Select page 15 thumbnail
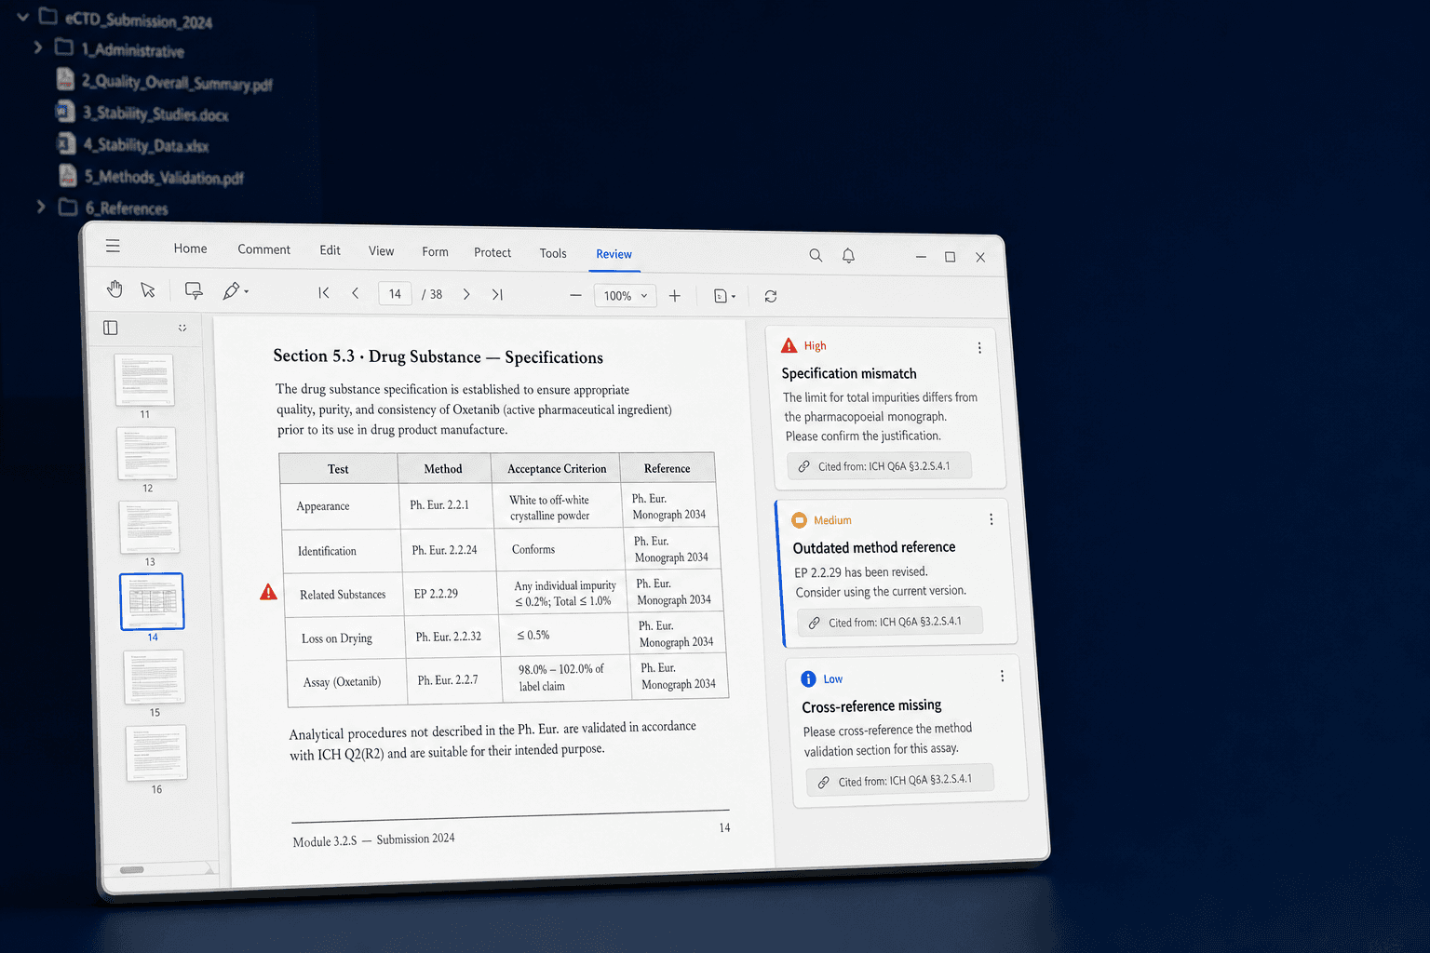This screenshot has width=1430, height=953. tap(155, 677)
